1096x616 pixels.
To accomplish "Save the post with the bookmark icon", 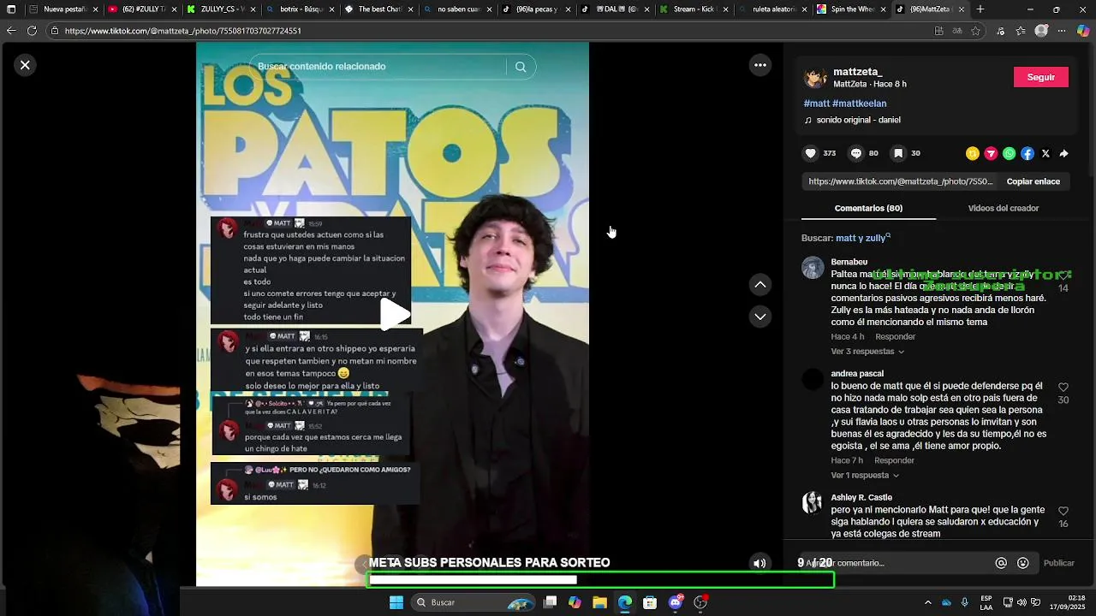I will coord(897,154).
